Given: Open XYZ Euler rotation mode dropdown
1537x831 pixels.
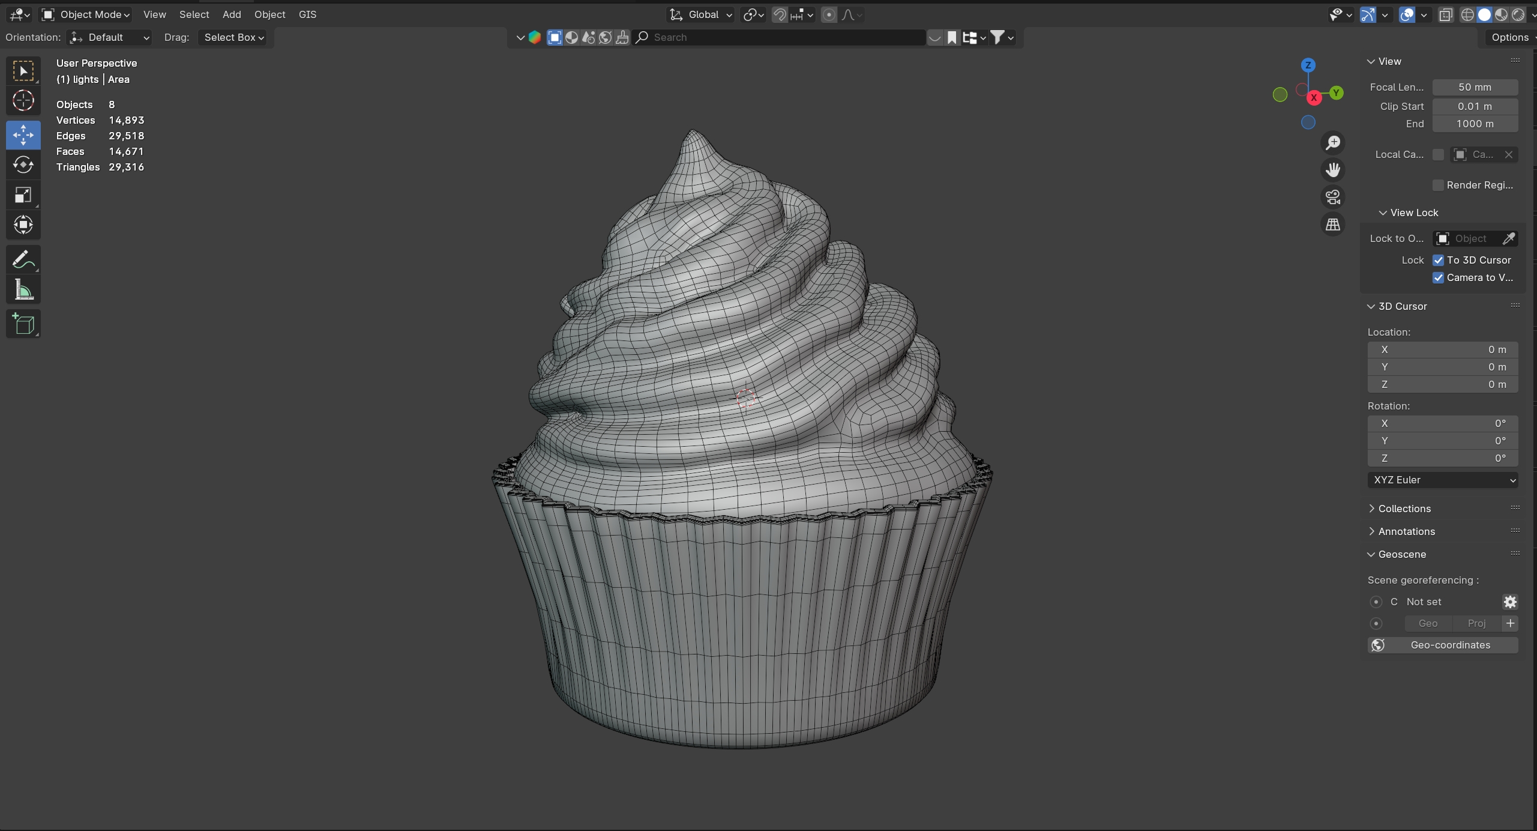Looking at the screenshot, I should [x=1442, y=480].
